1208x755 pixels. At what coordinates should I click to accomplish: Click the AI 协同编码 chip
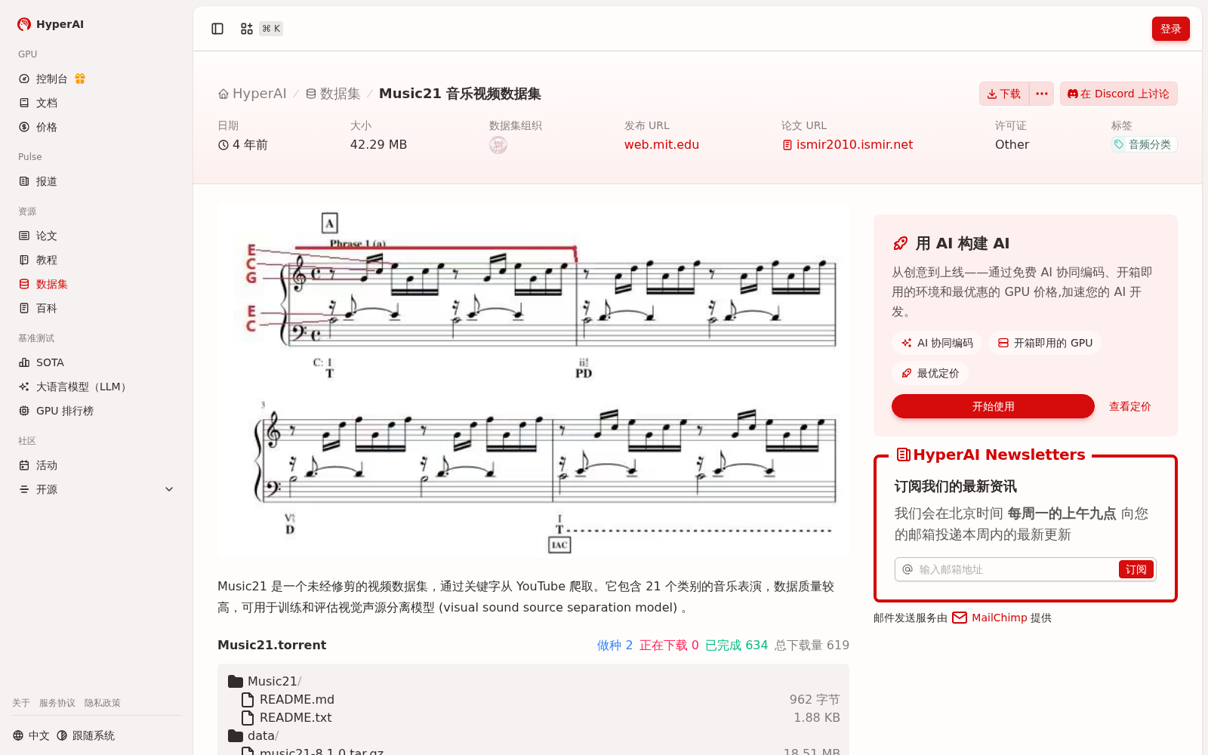(937, 343)
